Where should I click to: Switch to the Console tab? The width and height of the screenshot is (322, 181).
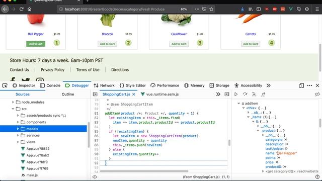coord(50,85)
